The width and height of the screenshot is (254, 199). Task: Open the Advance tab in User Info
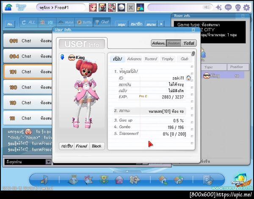click(x=134, y=59)
